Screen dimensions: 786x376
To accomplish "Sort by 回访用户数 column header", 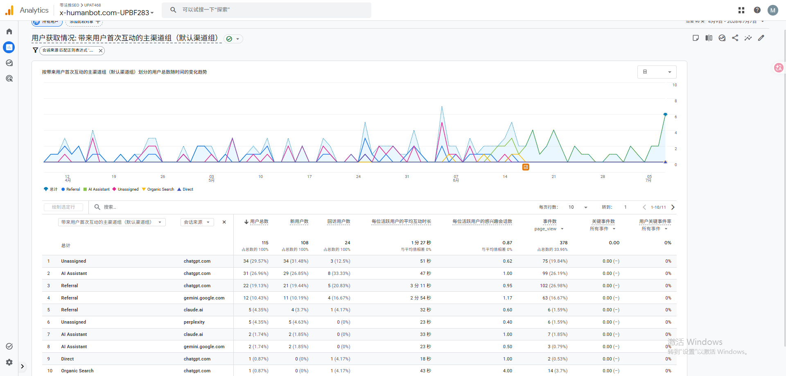I will coord(339,221).
